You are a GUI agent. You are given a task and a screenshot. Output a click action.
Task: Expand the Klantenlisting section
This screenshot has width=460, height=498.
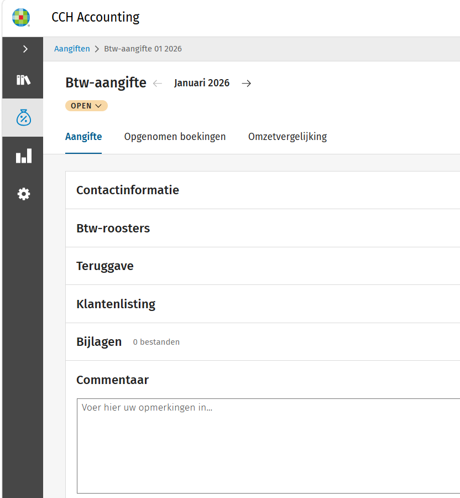[x=263, y=304]
